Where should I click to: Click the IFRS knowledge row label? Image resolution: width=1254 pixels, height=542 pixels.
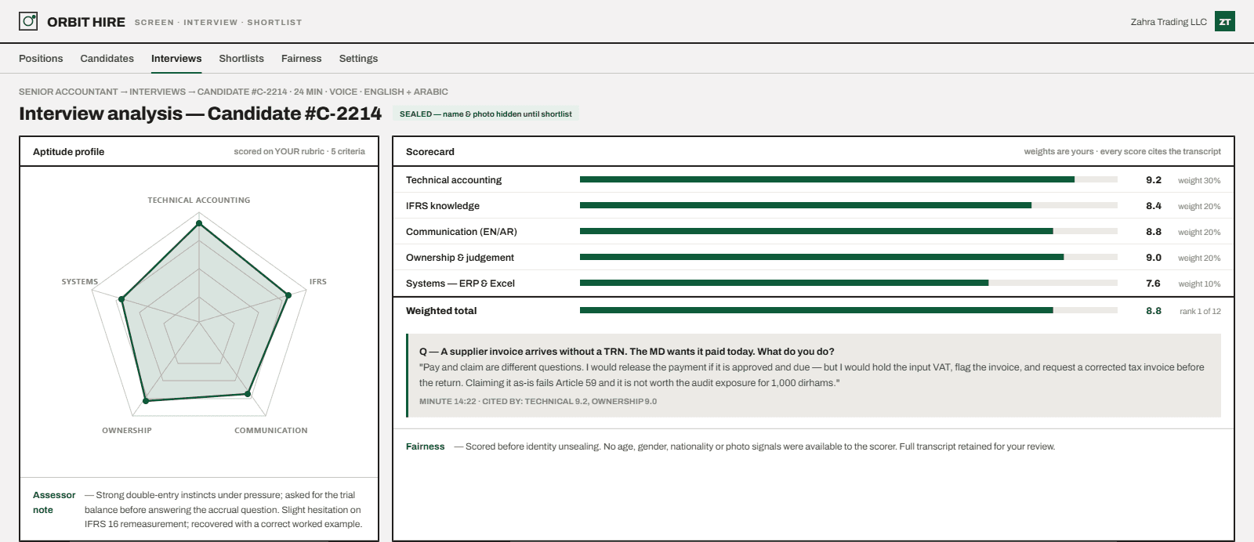tap(443, 205)
